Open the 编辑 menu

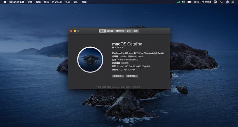click(38, 2)
